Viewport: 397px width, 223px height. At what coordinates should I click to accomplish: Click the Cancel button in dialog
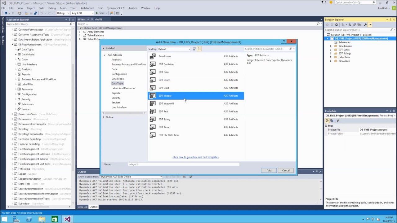click(x=286, y=170)
